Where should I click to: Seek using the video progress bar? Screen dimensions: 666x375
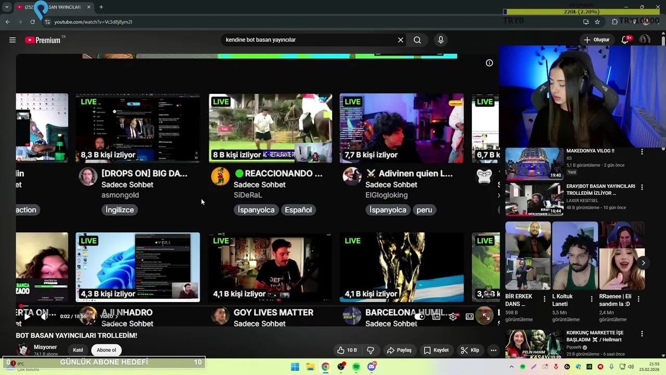point(258,306)
